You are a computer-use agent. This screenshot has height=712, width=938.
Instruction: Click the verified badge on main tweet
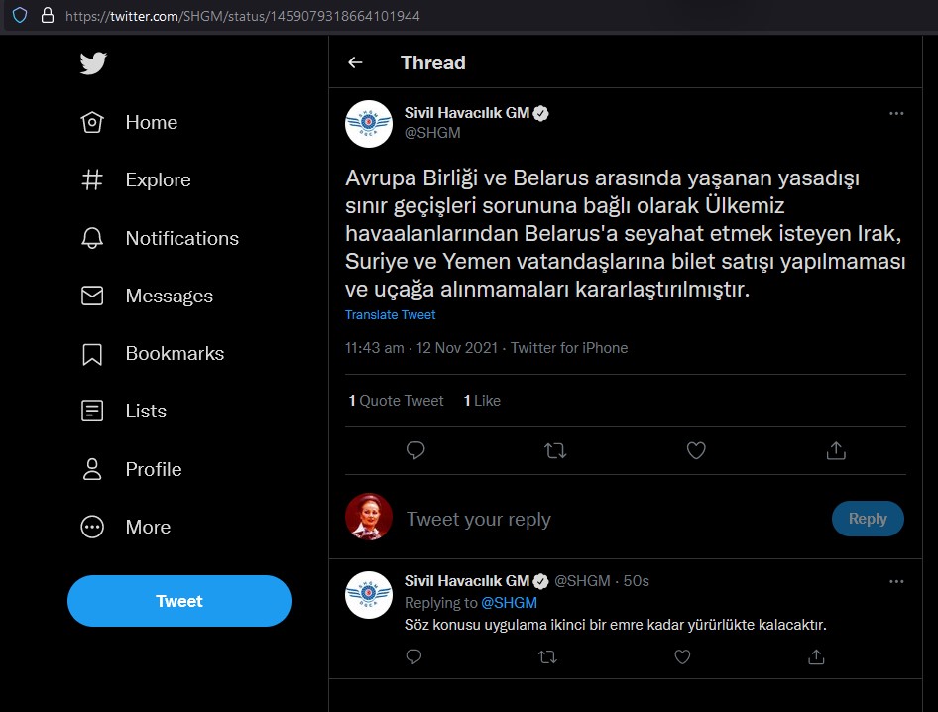coord(540,113)
